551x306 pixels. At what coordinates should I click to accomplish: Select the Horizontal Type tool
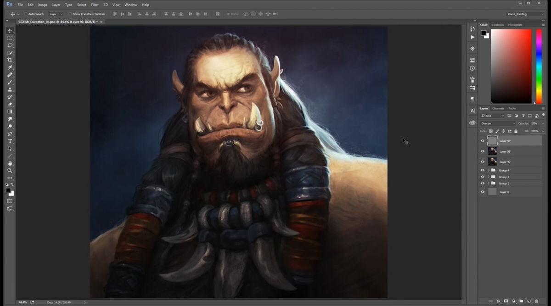click(x=10, y=141)
